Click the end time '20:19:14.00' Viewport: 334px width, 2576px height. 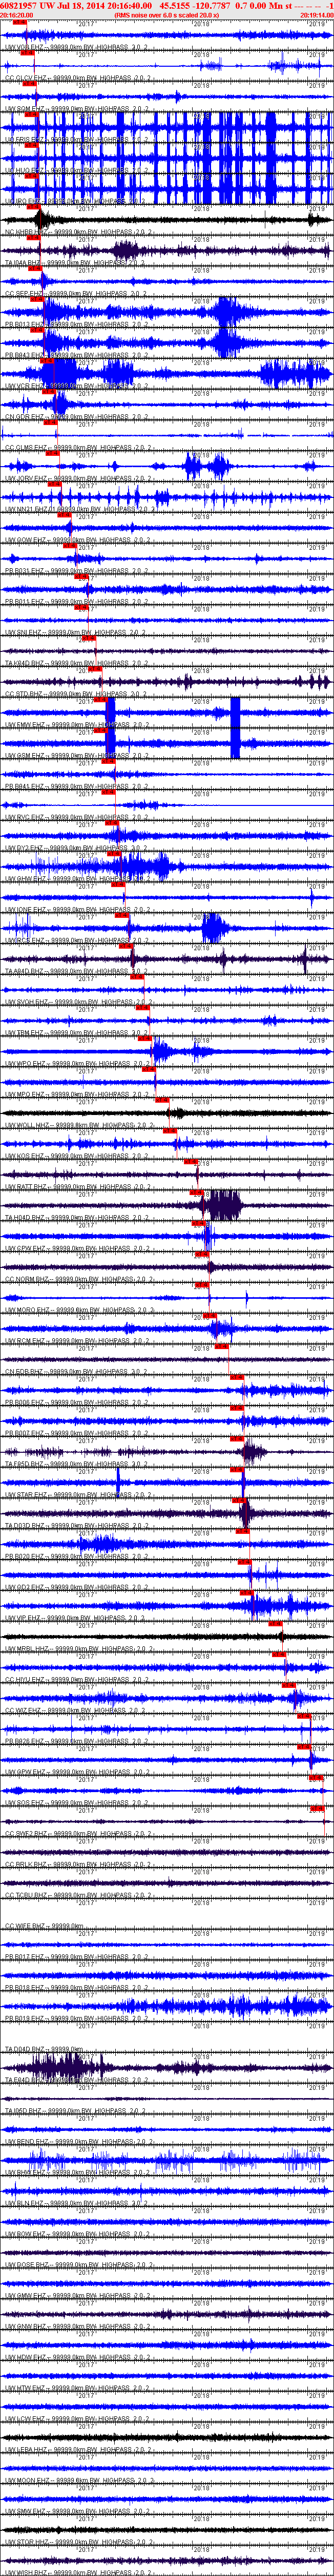click(316, 15)
